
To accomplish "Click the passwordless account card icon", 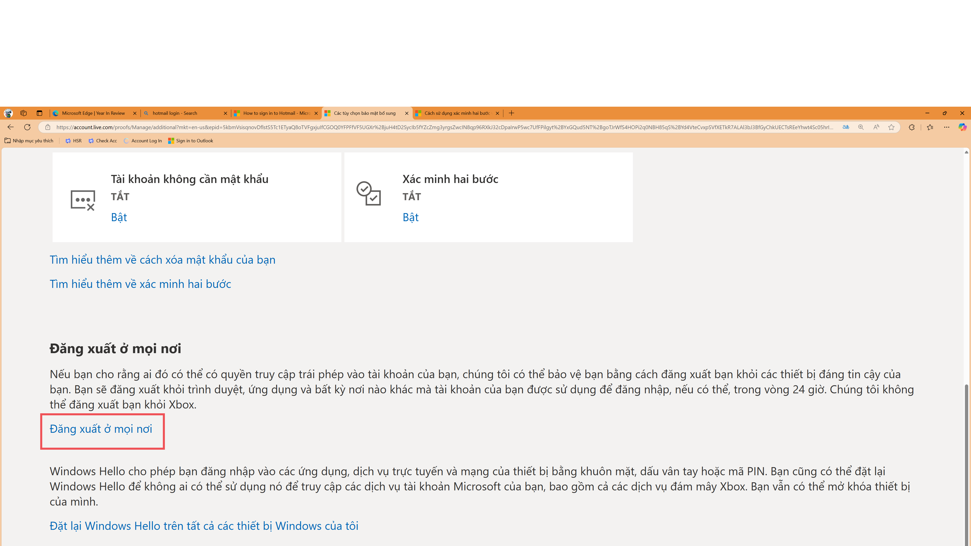I will 83,200.
